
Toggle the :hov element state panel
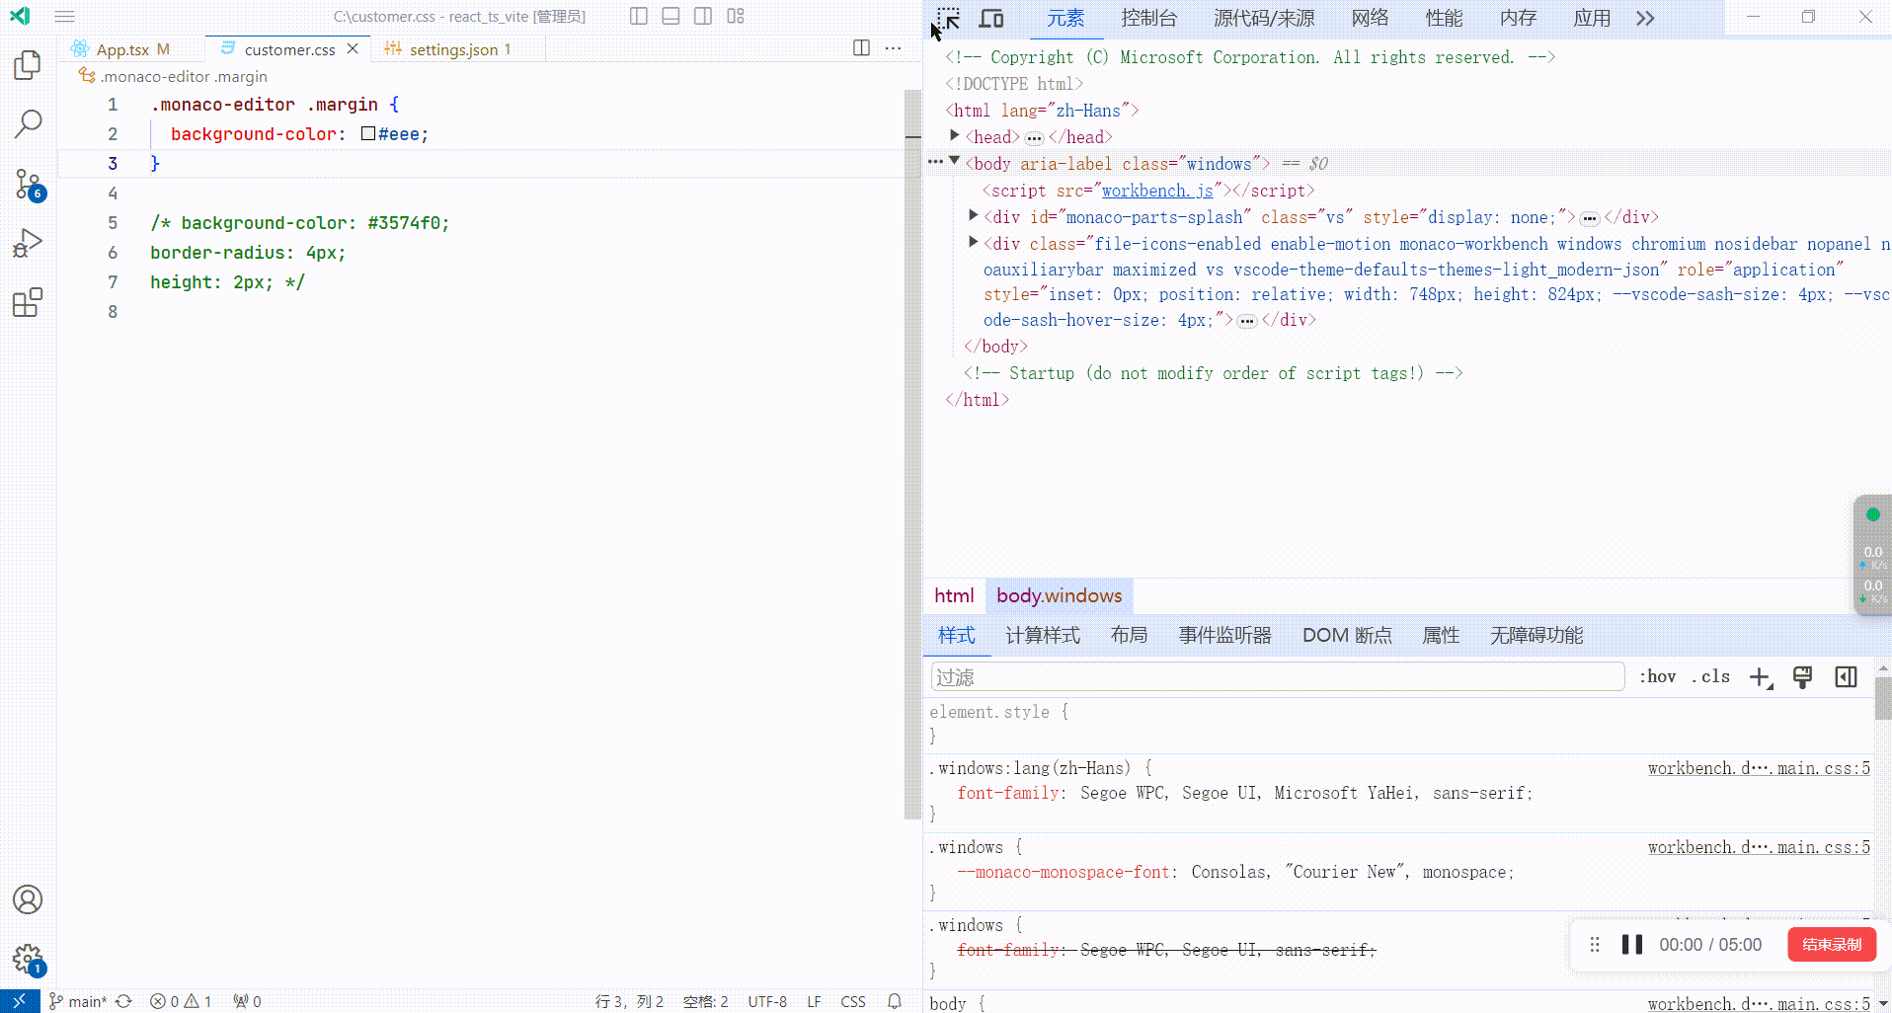[1658, 676]
